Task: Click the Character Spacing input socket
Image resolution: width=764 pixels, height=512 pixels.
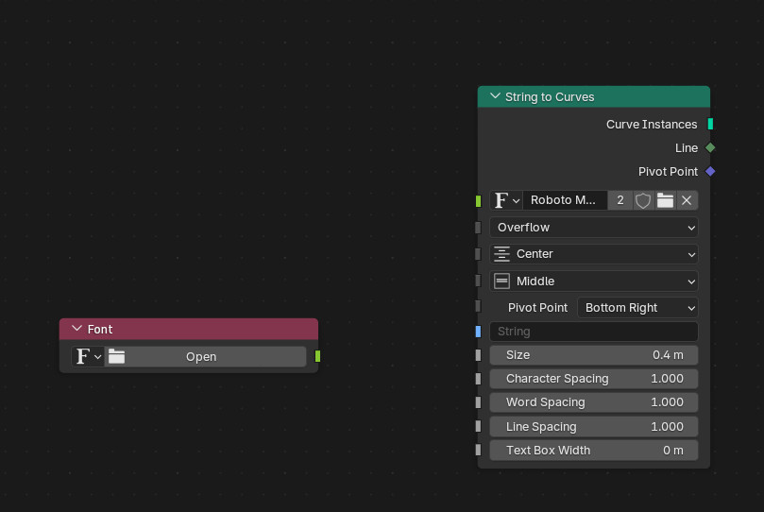Action: pos(478,379)
